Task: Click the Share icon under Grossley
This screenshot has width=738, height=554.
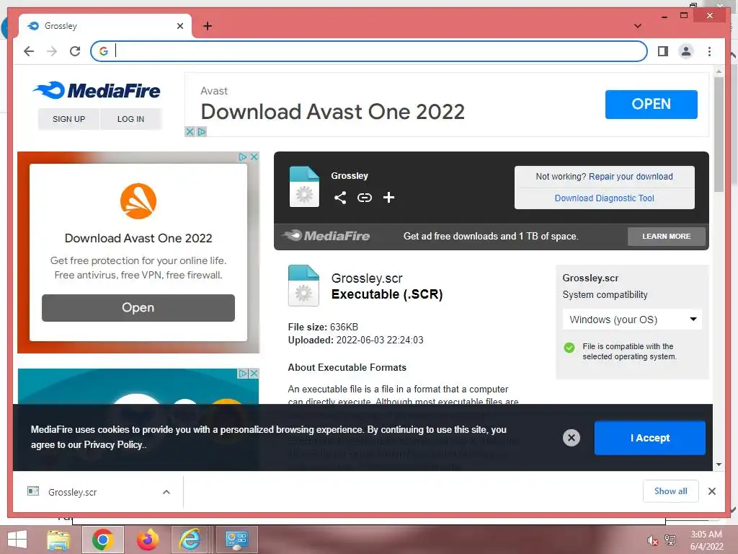Action: pyautogui.click(x=340, y=198)
